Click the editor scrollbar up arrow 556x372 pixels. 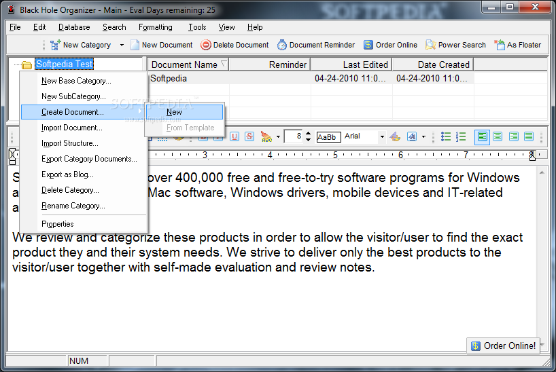coord(542,172)
